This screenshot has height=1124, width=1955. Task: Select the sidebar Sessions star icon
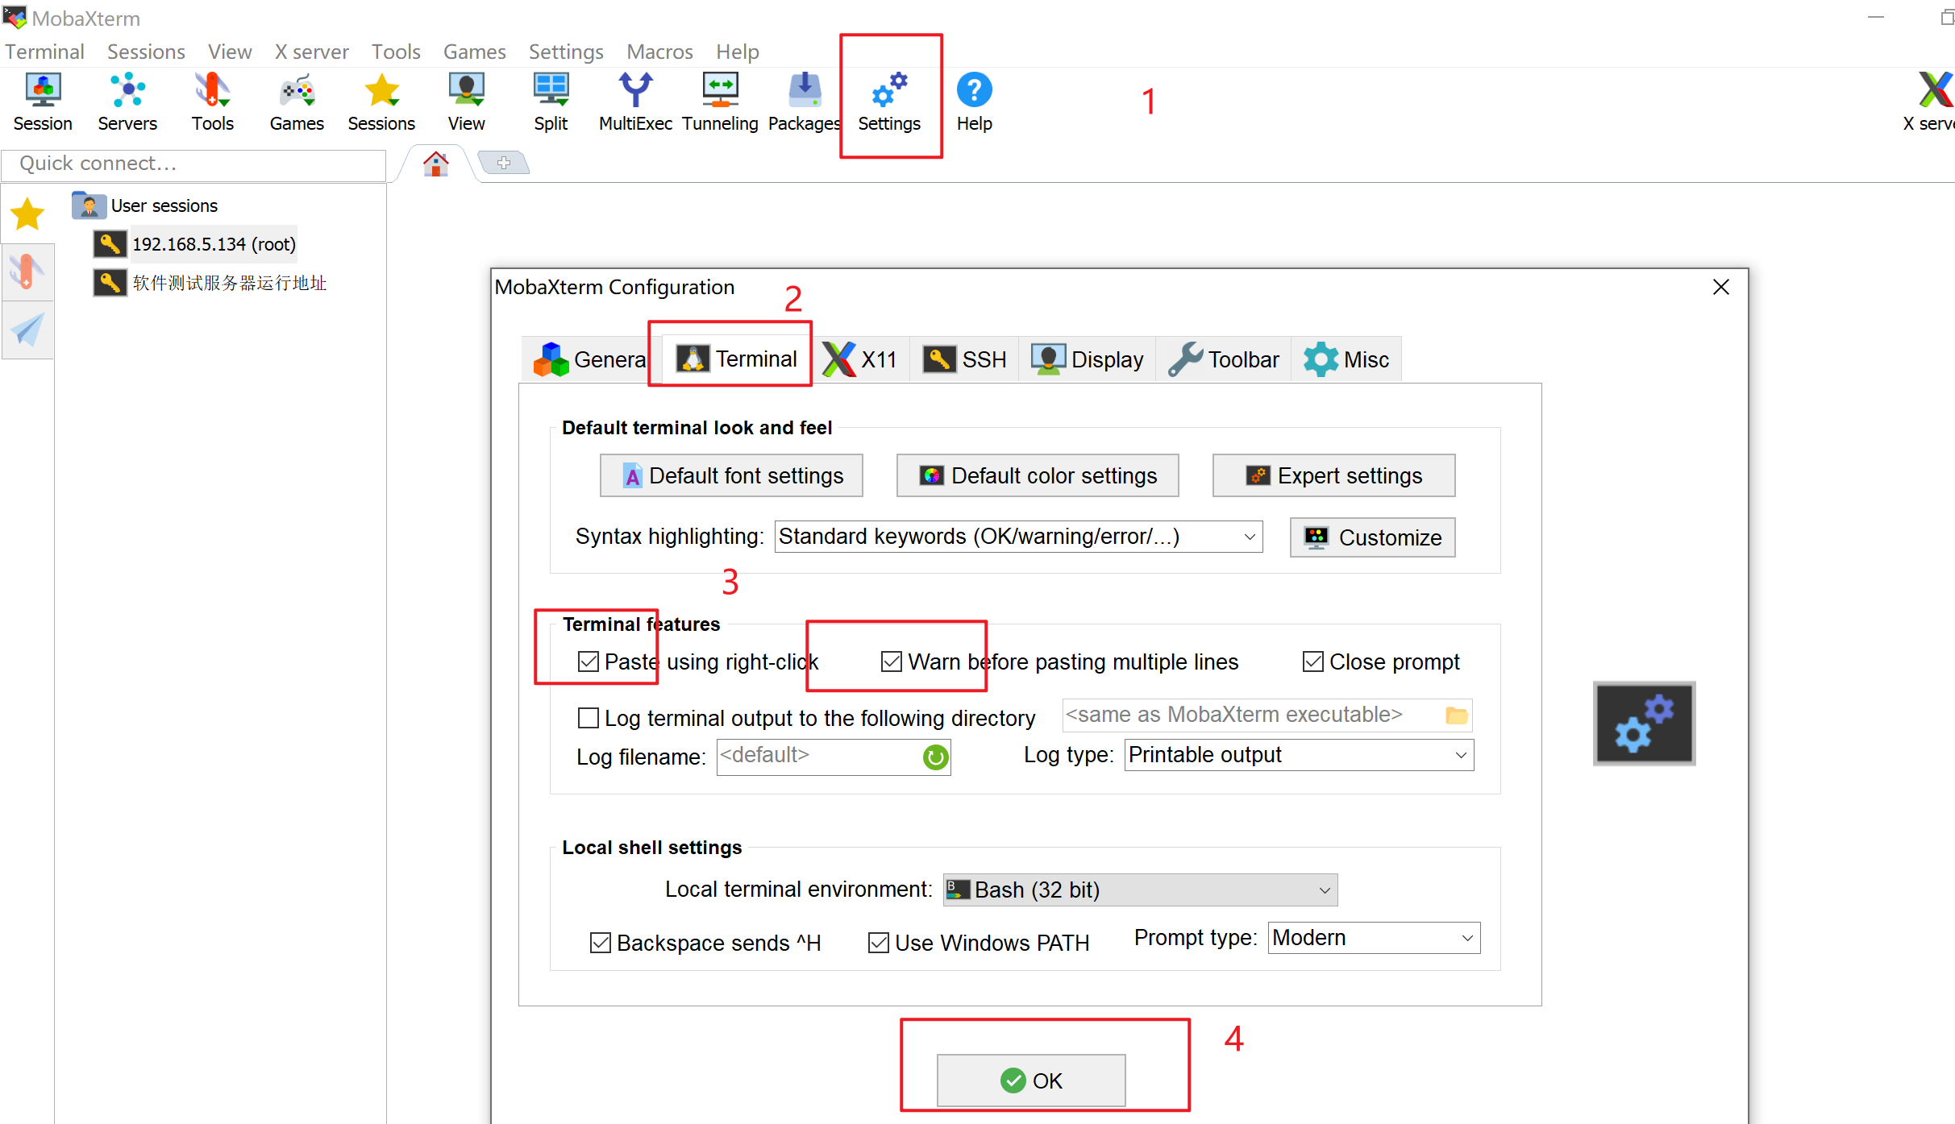click(x=27, y=214)
